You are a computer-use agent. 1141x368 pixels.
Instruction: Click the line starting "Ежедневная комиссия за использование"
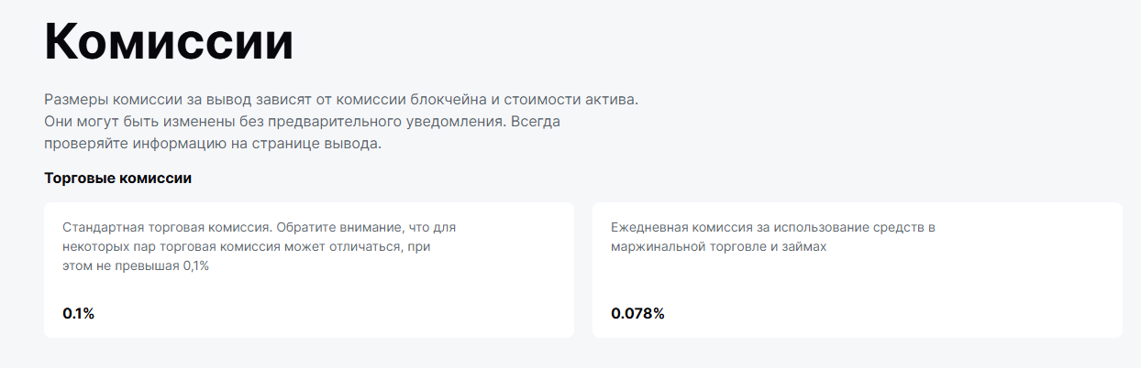(772, 227)
